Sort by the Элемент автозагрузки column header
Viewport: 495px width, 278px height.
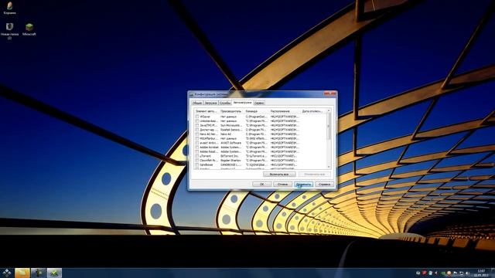[x=207, y=111]
